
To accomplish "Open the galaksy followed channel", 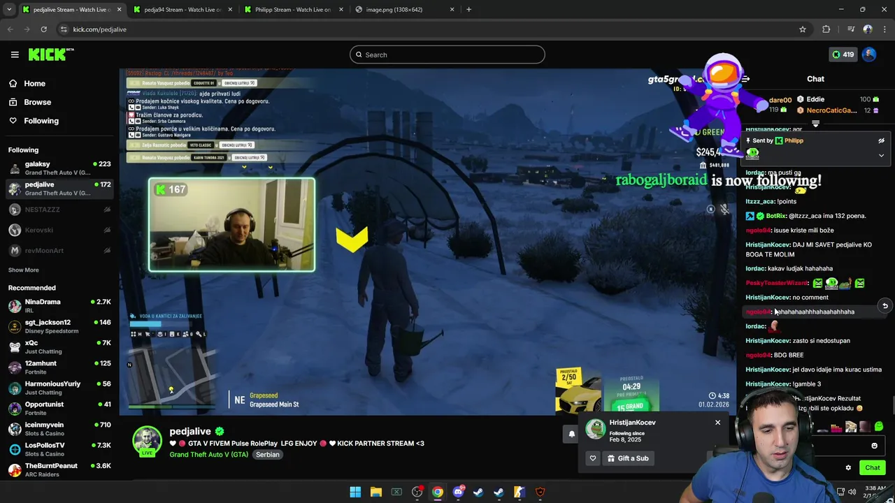I will [x=59, y=168].
